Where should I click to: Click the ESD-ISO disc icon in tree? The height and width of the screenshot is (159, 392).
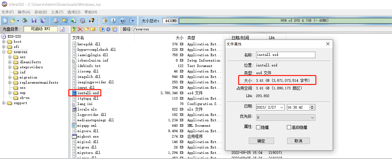pos(4,36)
